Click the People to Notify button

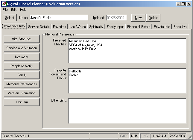[22, 66]
